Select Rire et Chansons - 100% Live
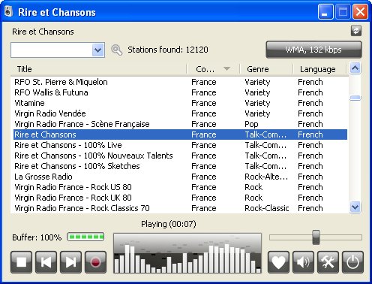Viewport: 372px width, 284px height. (x=180, y=145)
